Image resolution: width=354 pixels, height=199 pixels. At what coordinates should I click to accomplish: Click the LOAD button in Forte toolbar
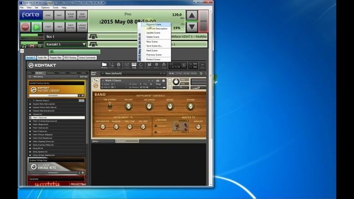tap(48, 15)
